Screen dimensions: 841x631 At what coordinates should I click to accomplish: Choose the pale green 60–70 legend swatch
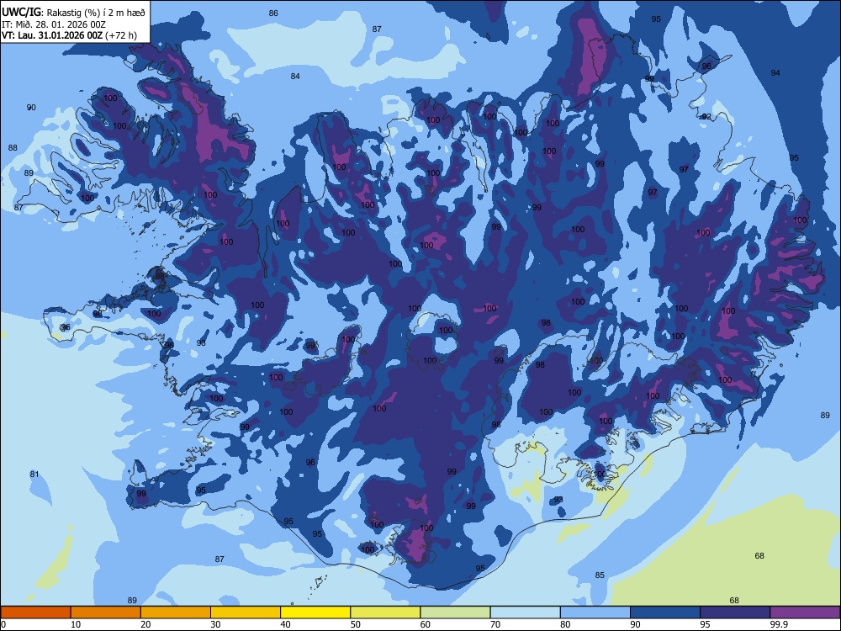pyautogui.click(x=455, y=612)
